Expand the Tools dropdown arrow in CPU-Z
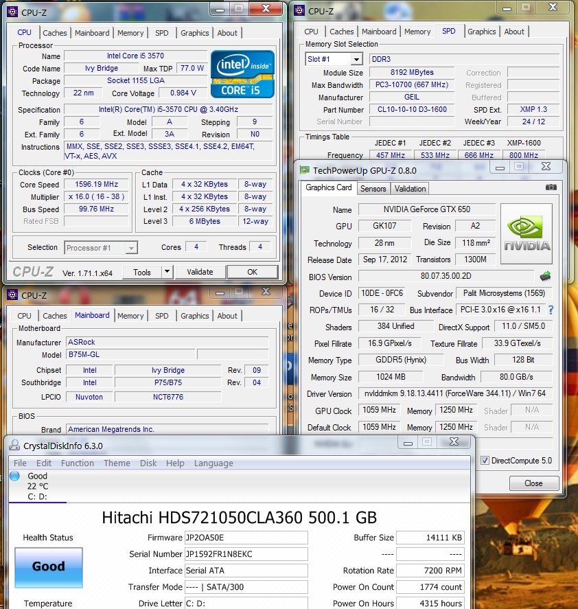This screenshot has width=578, height=609. coord(167,272)
